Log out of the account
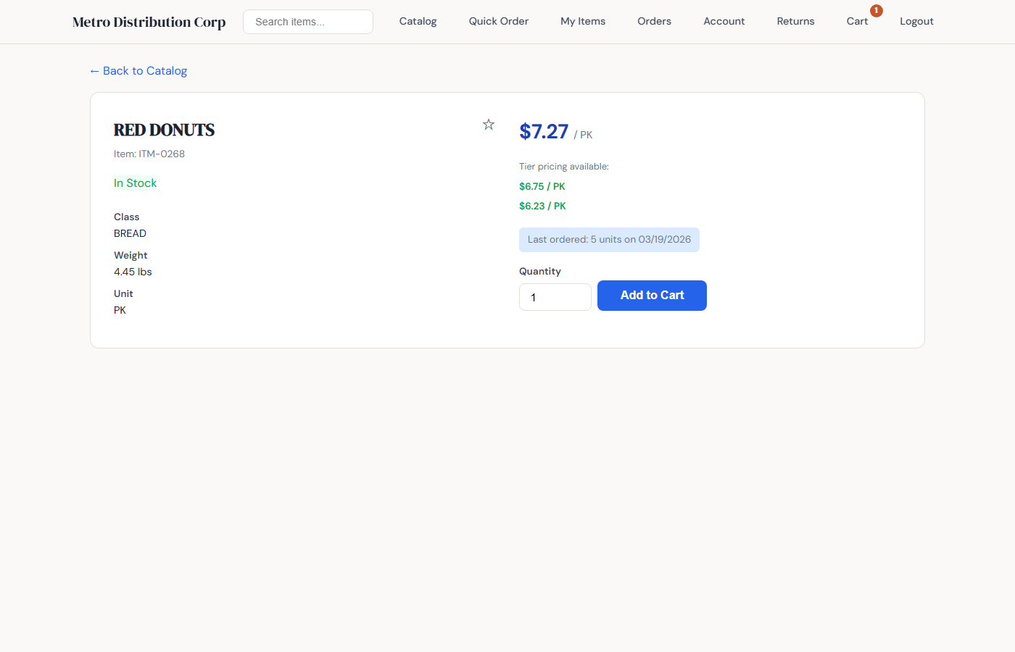Screen dimensions: 1015x652 click(x=916, y=21)
